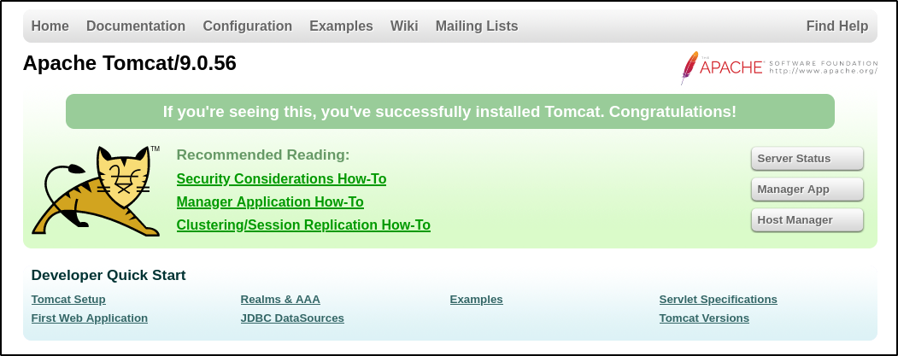Image resolution: width=898 pixels, height=356 pixels.
Task: Visit Mailing Lists from the navigation bar
Action: tap(477, 26)
